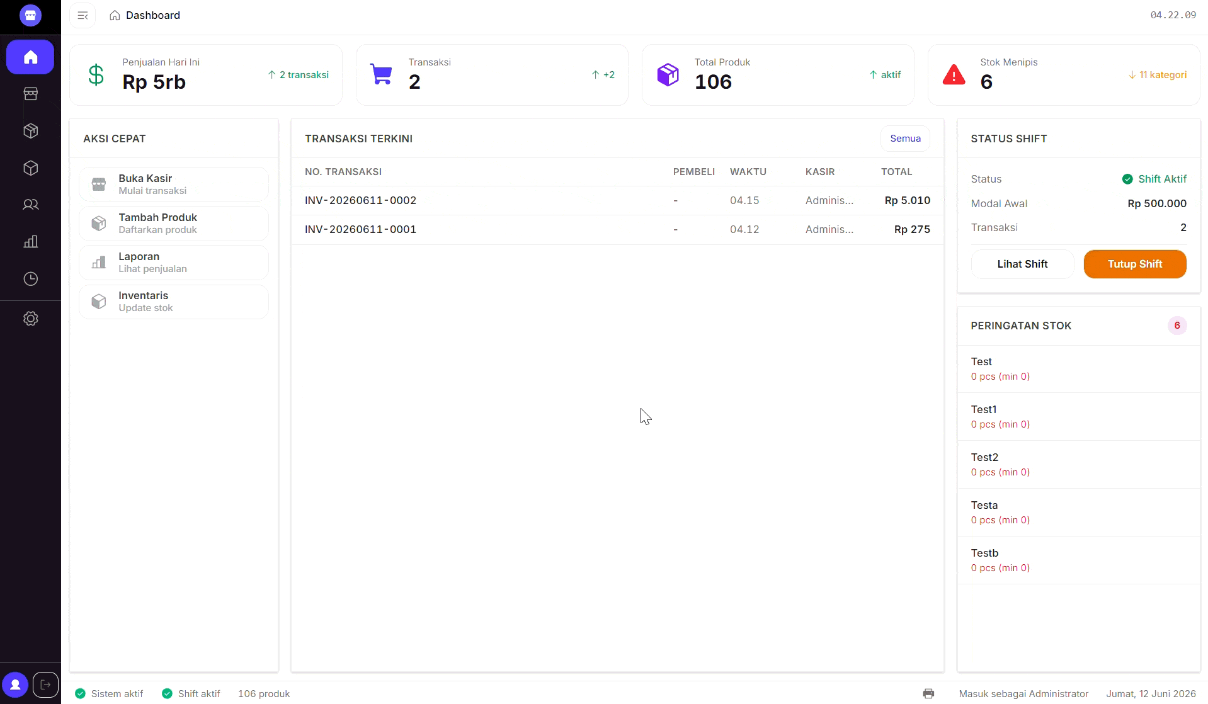Click the orange Tutup Shift button

(1135, 264)
